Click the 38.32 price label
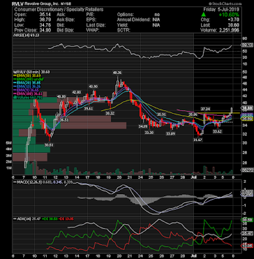This screenshot has width=254, height=259. pos(110,113)
